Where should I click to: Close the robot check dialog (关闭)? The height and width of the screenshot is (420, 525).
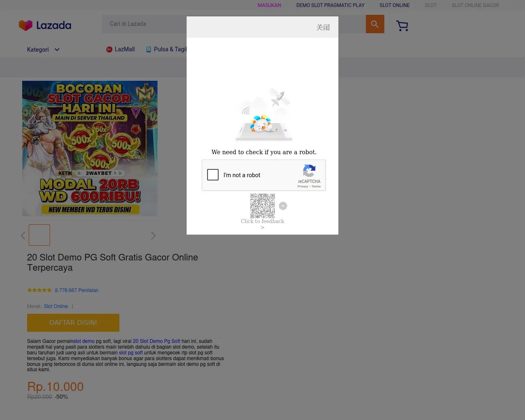[x=323, y=27]
